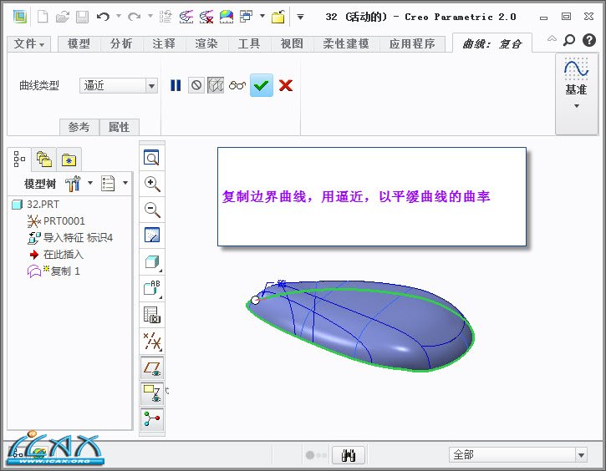This screenshot has height=471, width=606.
Task: Click the Open file icon
Action: (x=63, y=17)
